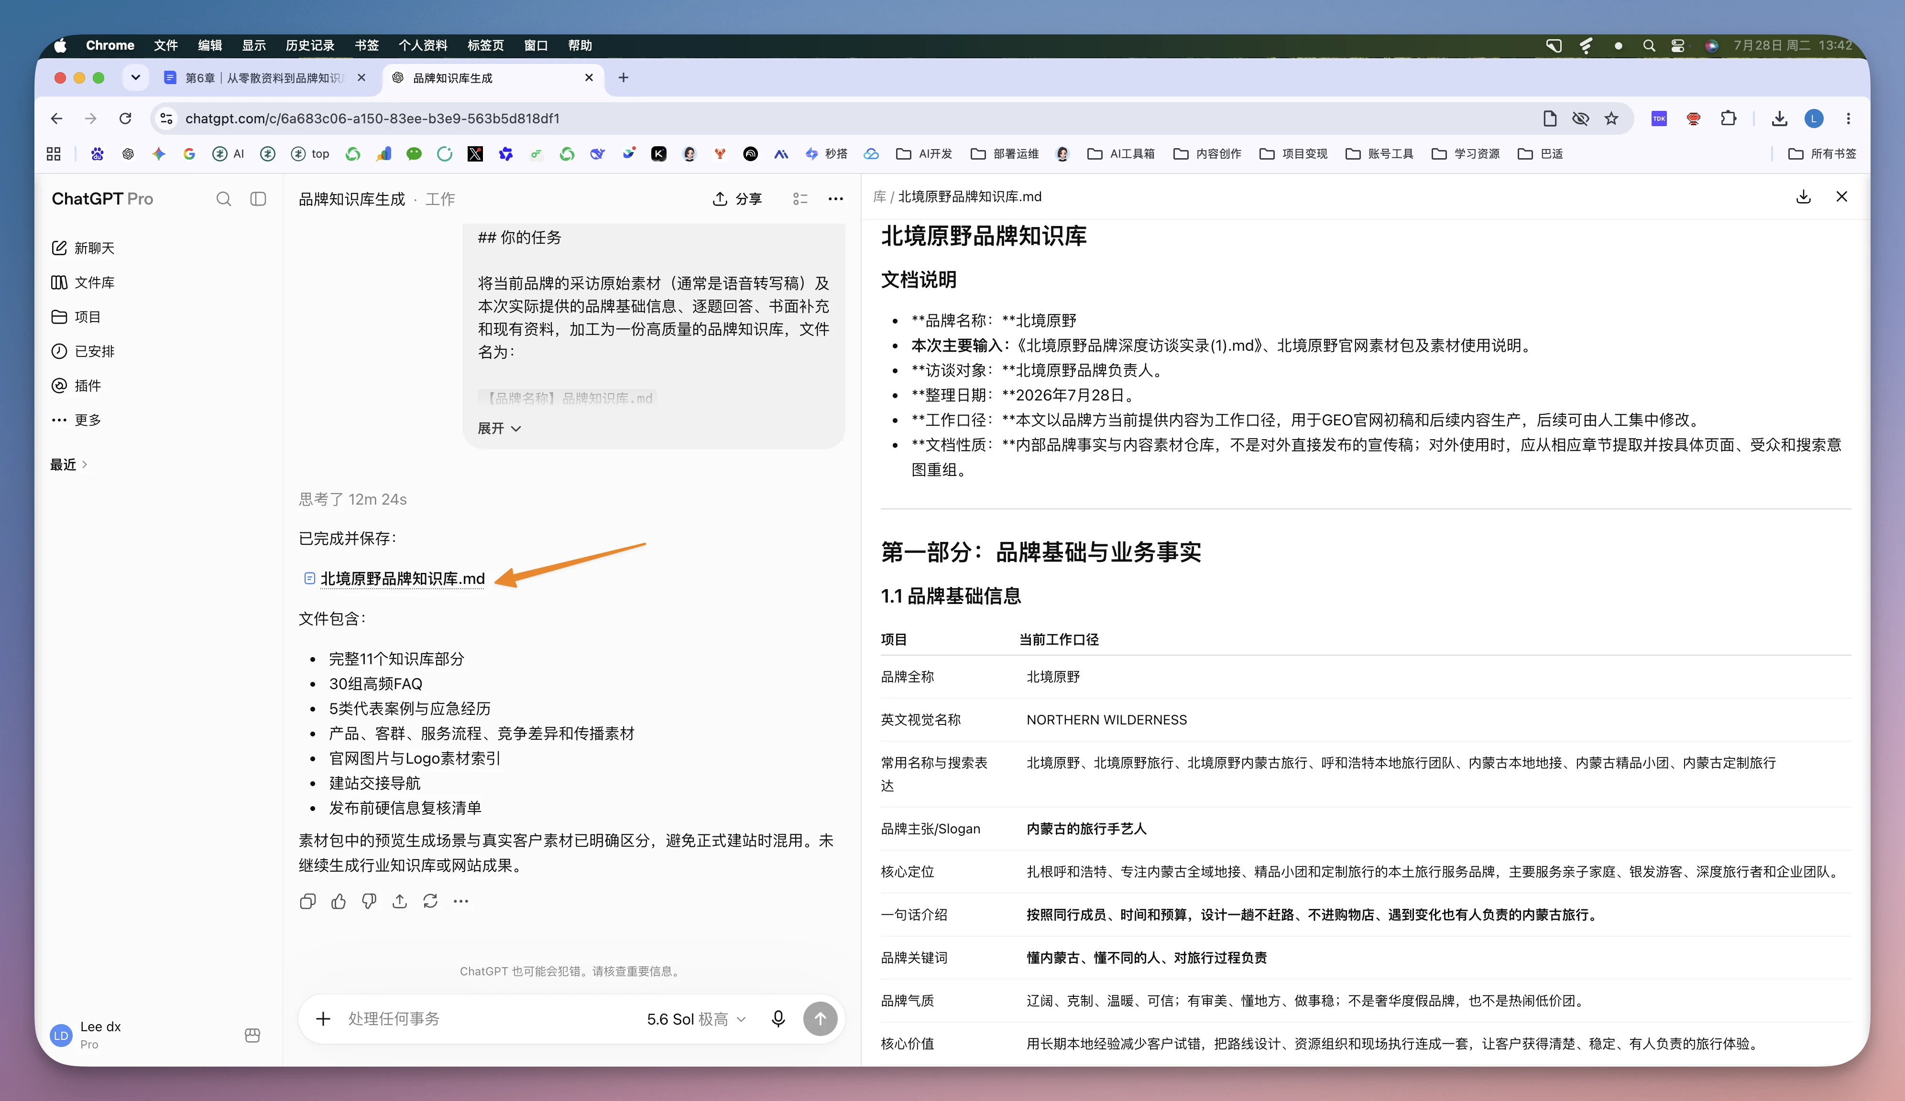The width and height of the screenshot is (1905, 1101).
Task: Give the response a thumbs down
Action: (369, 901)
